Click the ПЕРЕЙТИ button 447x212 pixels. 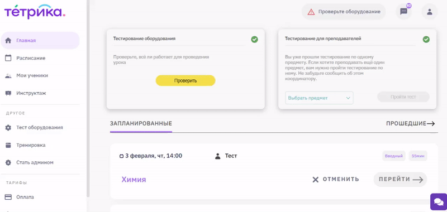400,180
